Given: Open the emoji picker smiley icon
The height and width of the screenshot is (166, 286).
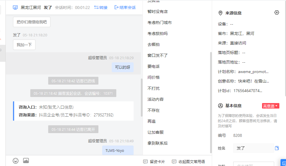Looking at the screenshot, I should (16, 161).
